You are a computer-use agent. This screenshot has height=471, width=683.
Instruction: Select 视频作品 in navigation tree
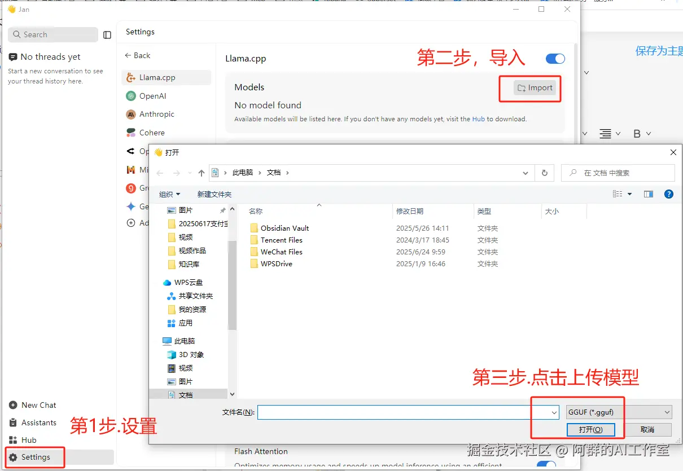click(x=187, y=250)
